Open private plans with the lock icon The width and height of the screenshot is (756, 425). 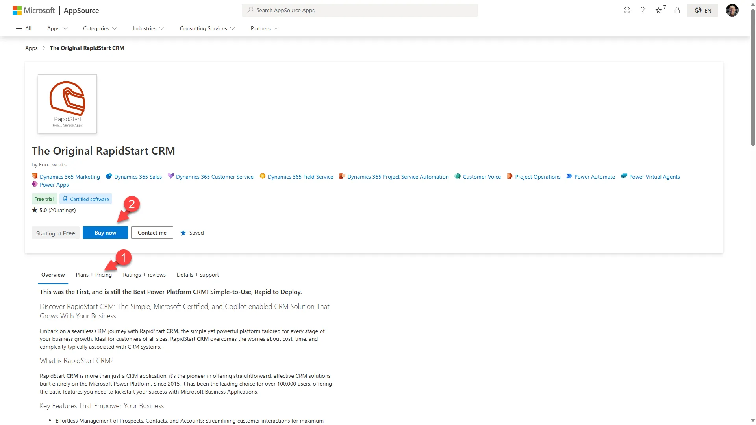coord(677,10)
